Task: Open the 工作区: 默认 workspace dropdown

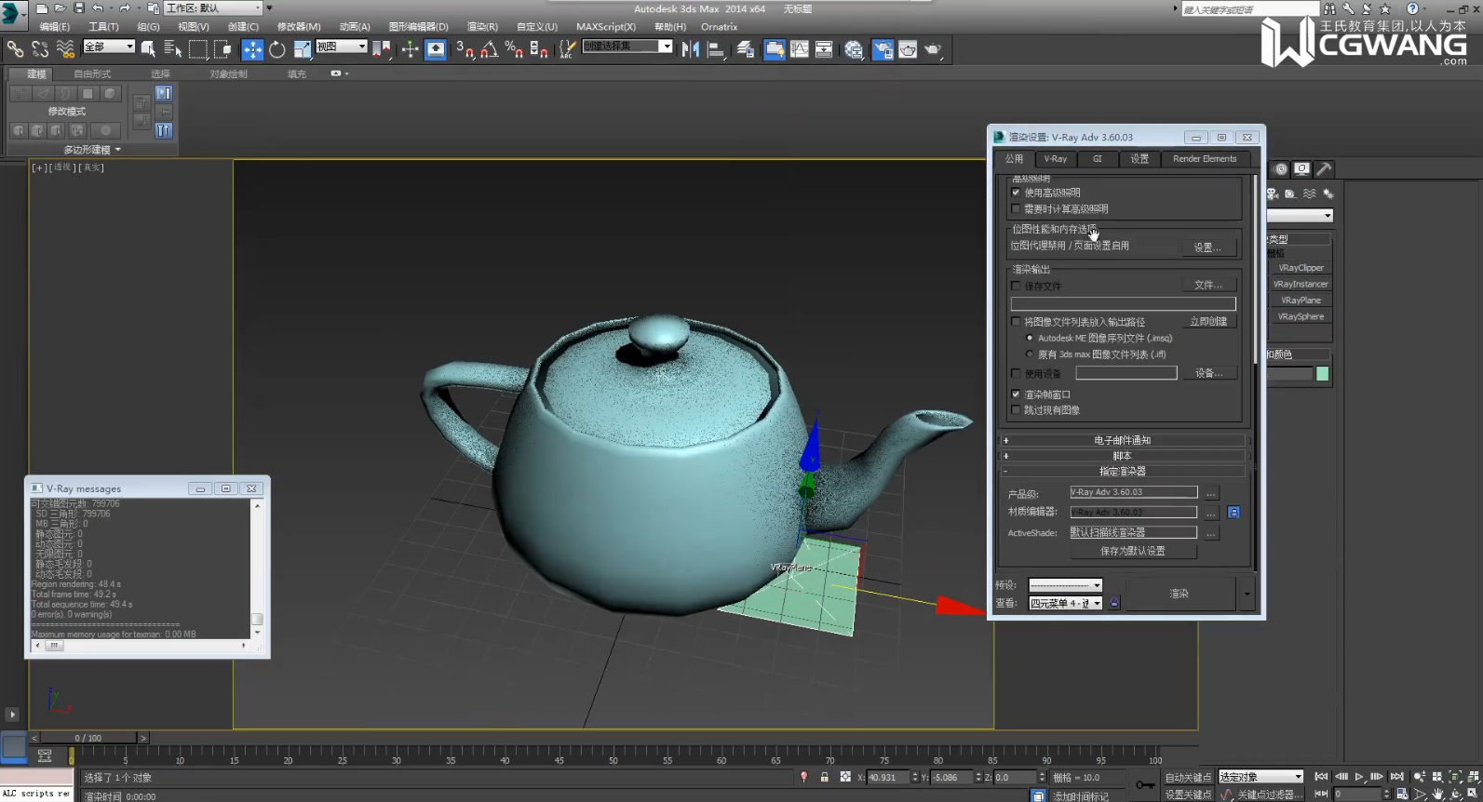Action: 214,7
